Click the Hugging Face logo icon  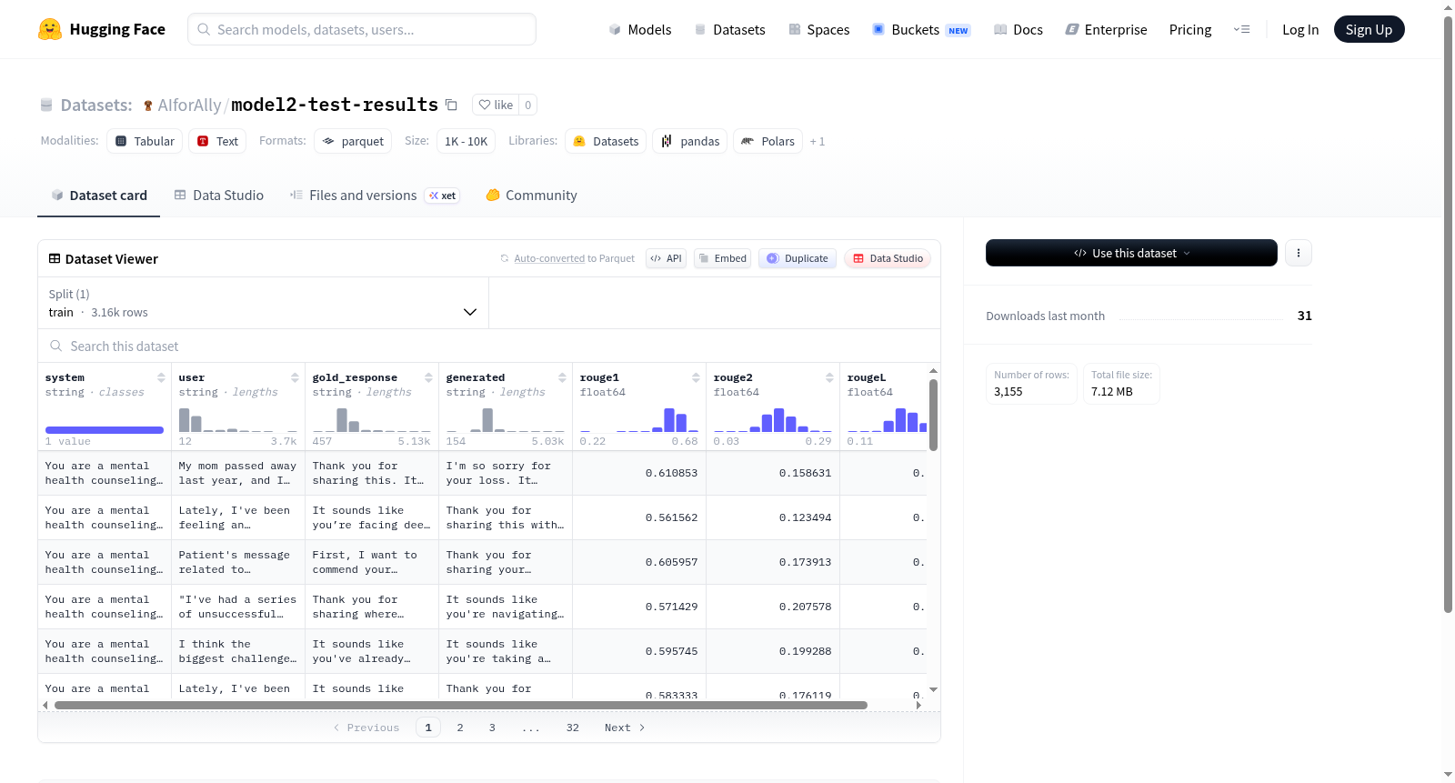tap(50, 29)
